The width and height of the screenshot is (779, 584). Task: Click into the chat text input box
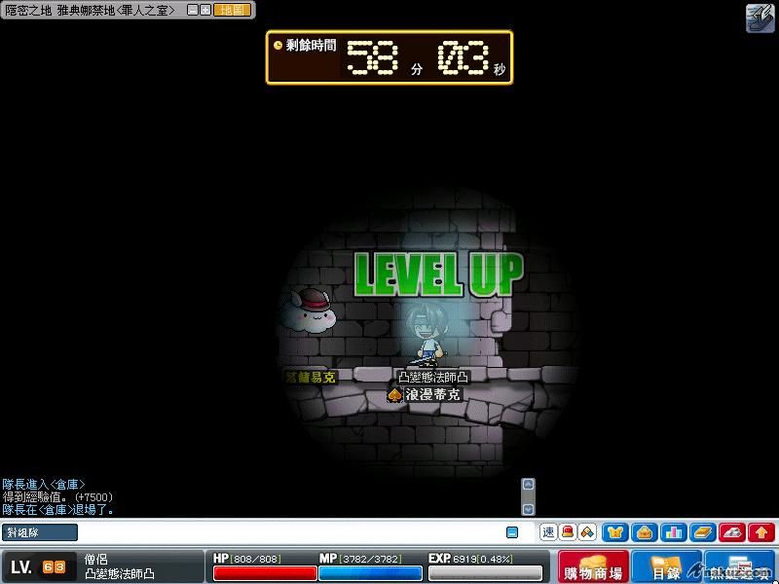290,532
